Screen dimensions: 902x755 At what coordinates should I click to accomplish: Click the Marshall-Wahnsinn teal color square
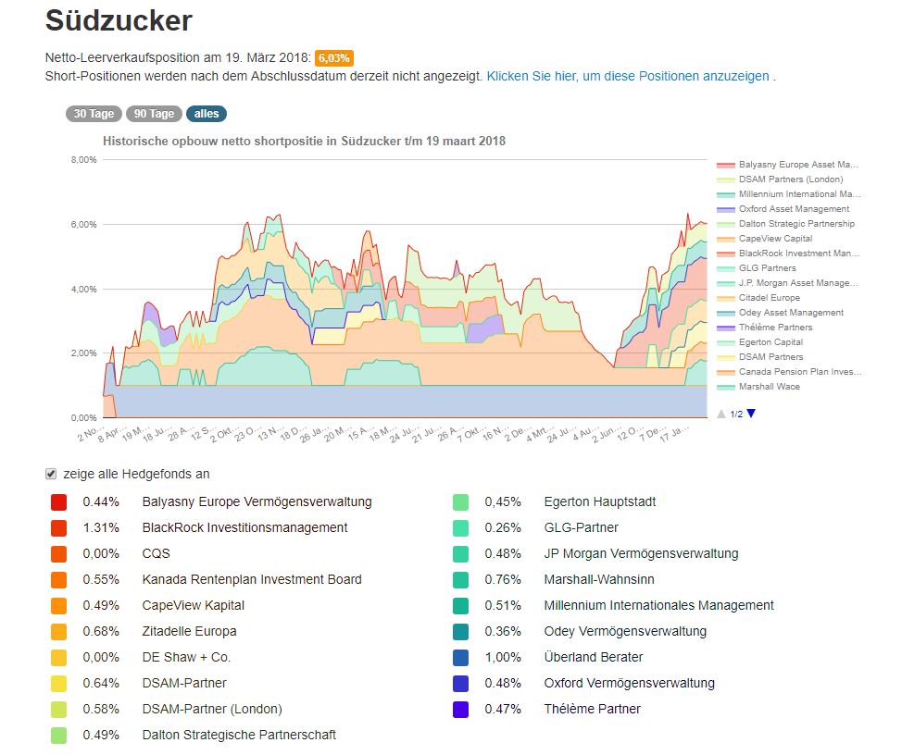point(460,580)
